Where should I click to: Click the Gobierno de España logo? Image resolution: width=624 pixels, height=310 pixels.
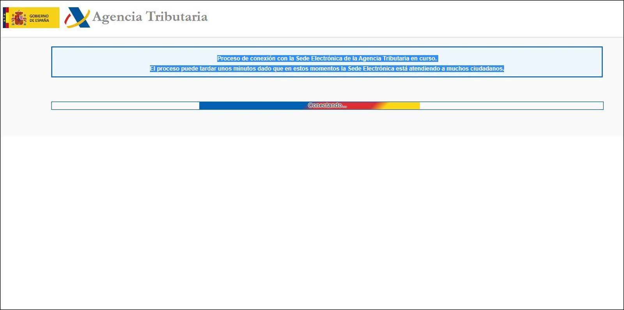31,18
